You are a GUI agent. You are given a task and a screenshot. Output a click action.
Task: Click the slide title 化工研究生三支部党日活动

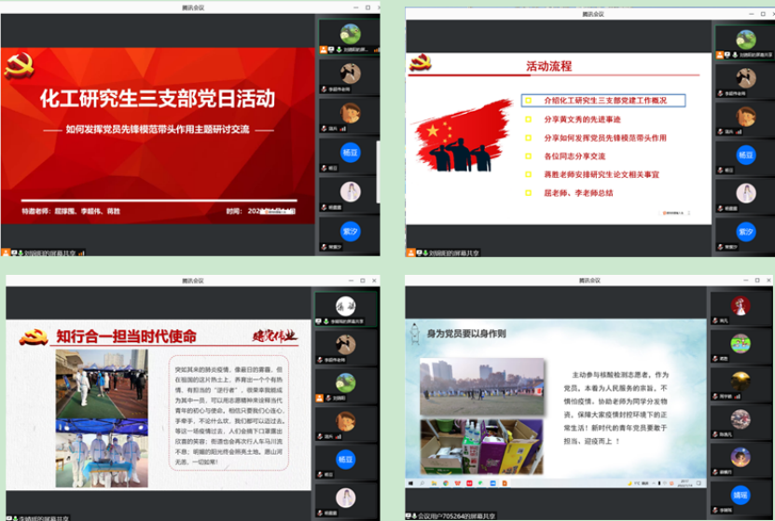click(x=157, y=98)
